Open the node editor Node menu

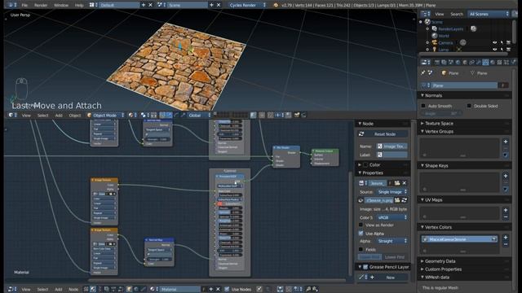73,290
